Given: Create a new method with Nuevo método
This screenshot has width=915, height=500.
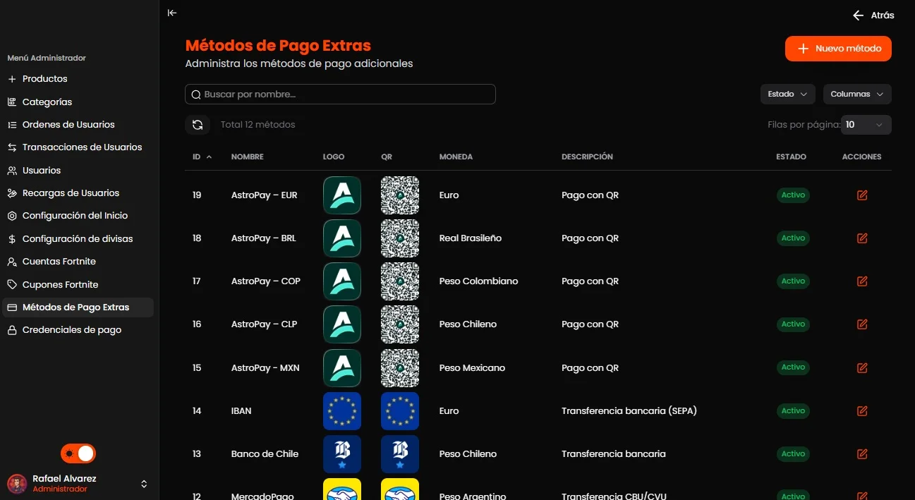Looking at the screenshot, I should pos(838,49).
